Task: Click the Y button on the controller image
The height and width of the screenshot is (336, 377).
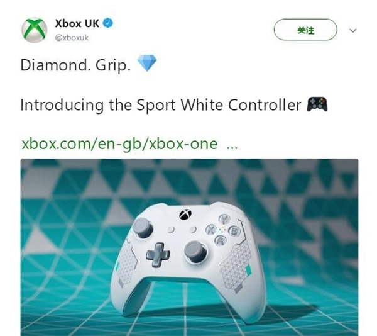Action: [x=224, y=219]
